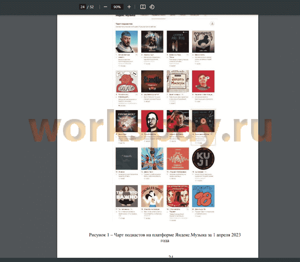The width and height of the screenshot is (300, 262).
Task: Open the plain dark gray podcast cover
Action: (x=127, y=159)
